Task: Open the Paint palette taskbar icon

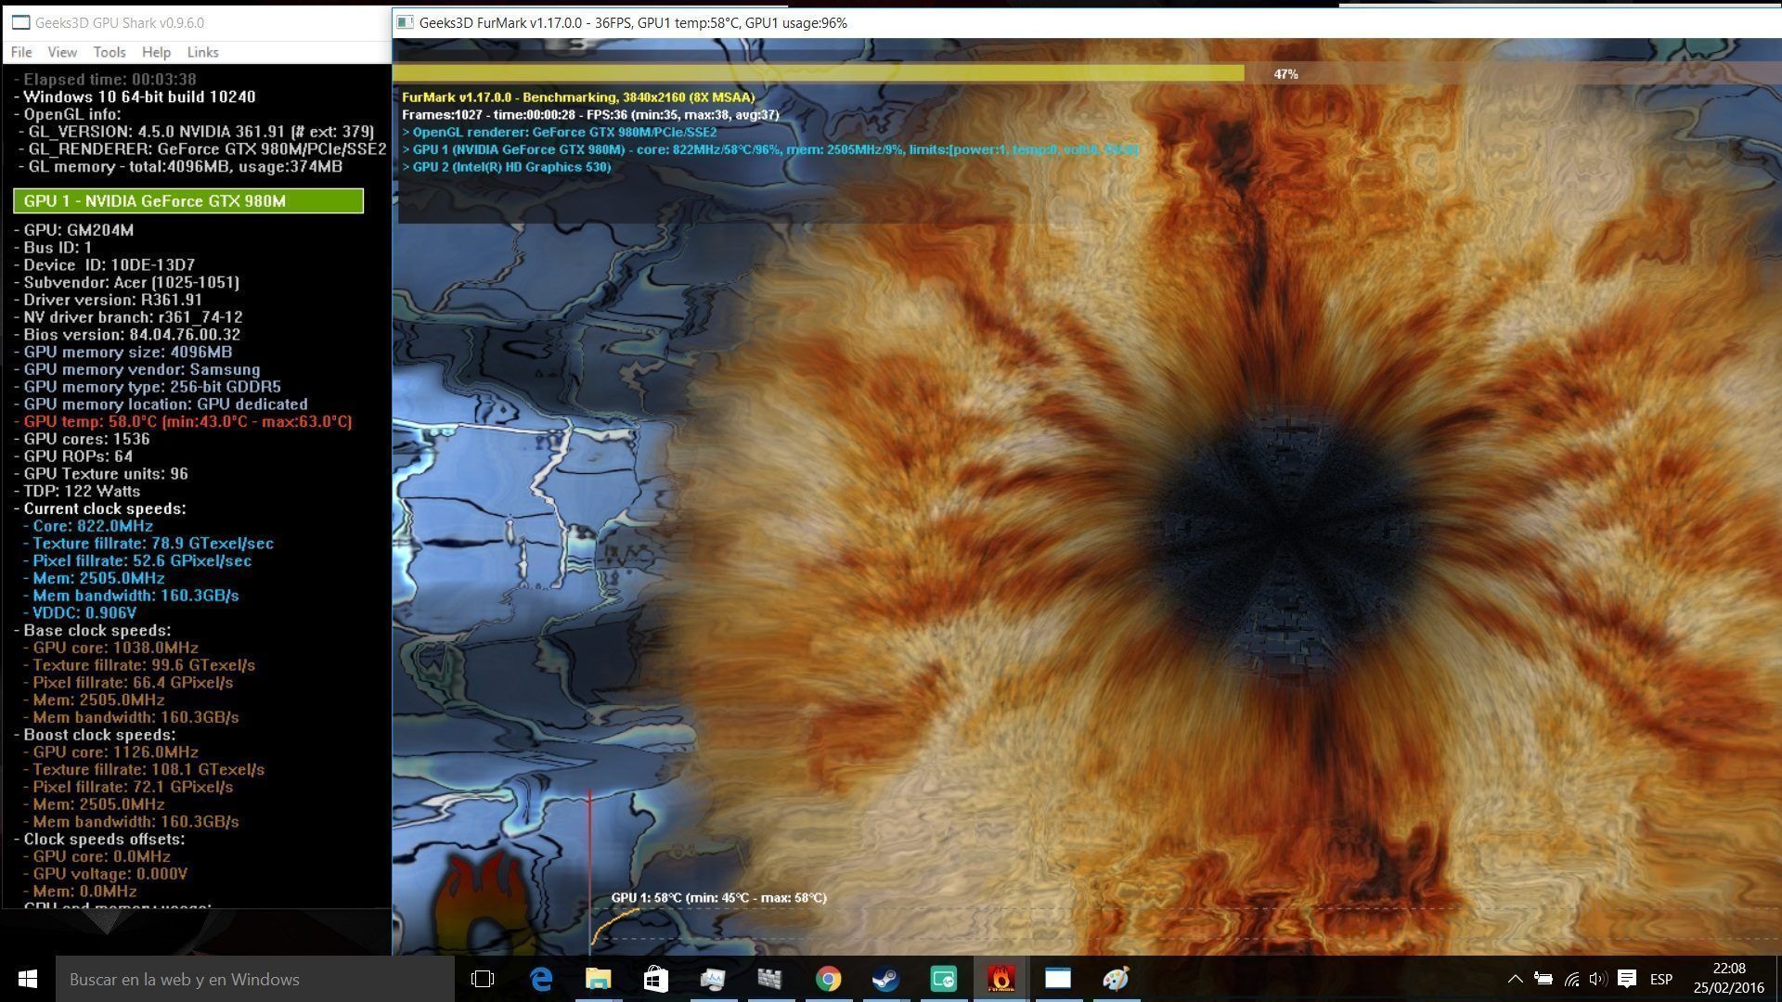Action: point(1116,979)
